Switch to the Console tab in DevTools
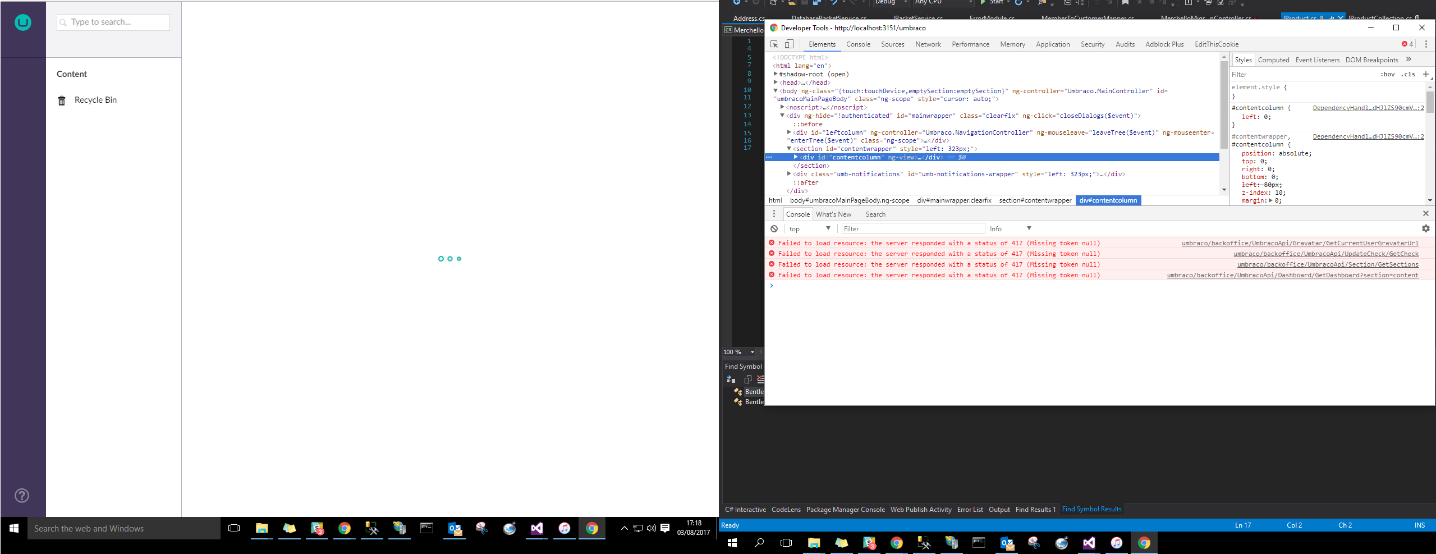 click(x=858, y=44)
